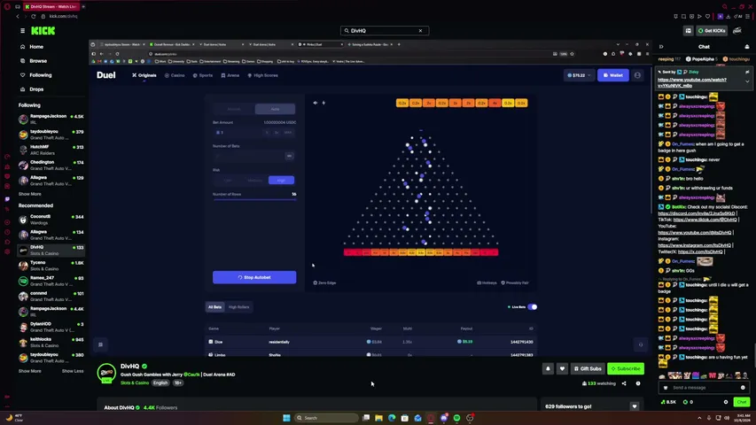This screenshot has height=425, width=756.
Task: Clear the DivHQ search field
Action: pos(420,30)
